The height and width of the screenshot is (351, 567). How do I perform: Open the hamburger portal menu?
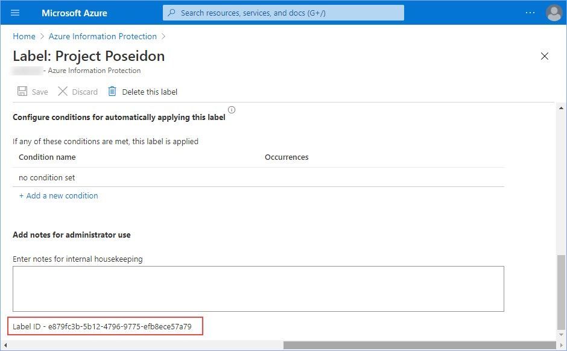pos(15,13)
